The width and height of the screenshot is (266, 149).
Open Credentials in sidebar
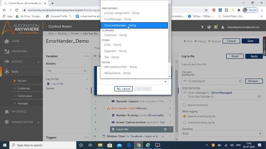click(24, 88)
